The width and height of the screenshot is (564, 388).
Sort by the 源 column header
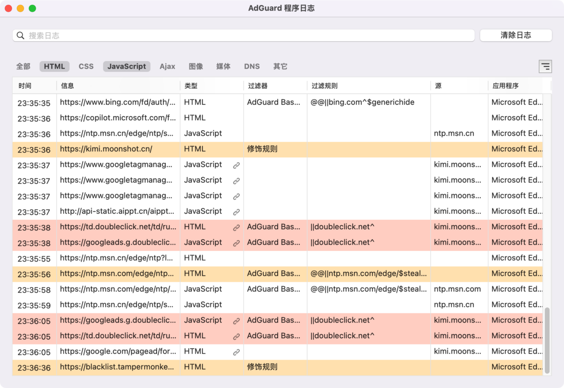459,85
